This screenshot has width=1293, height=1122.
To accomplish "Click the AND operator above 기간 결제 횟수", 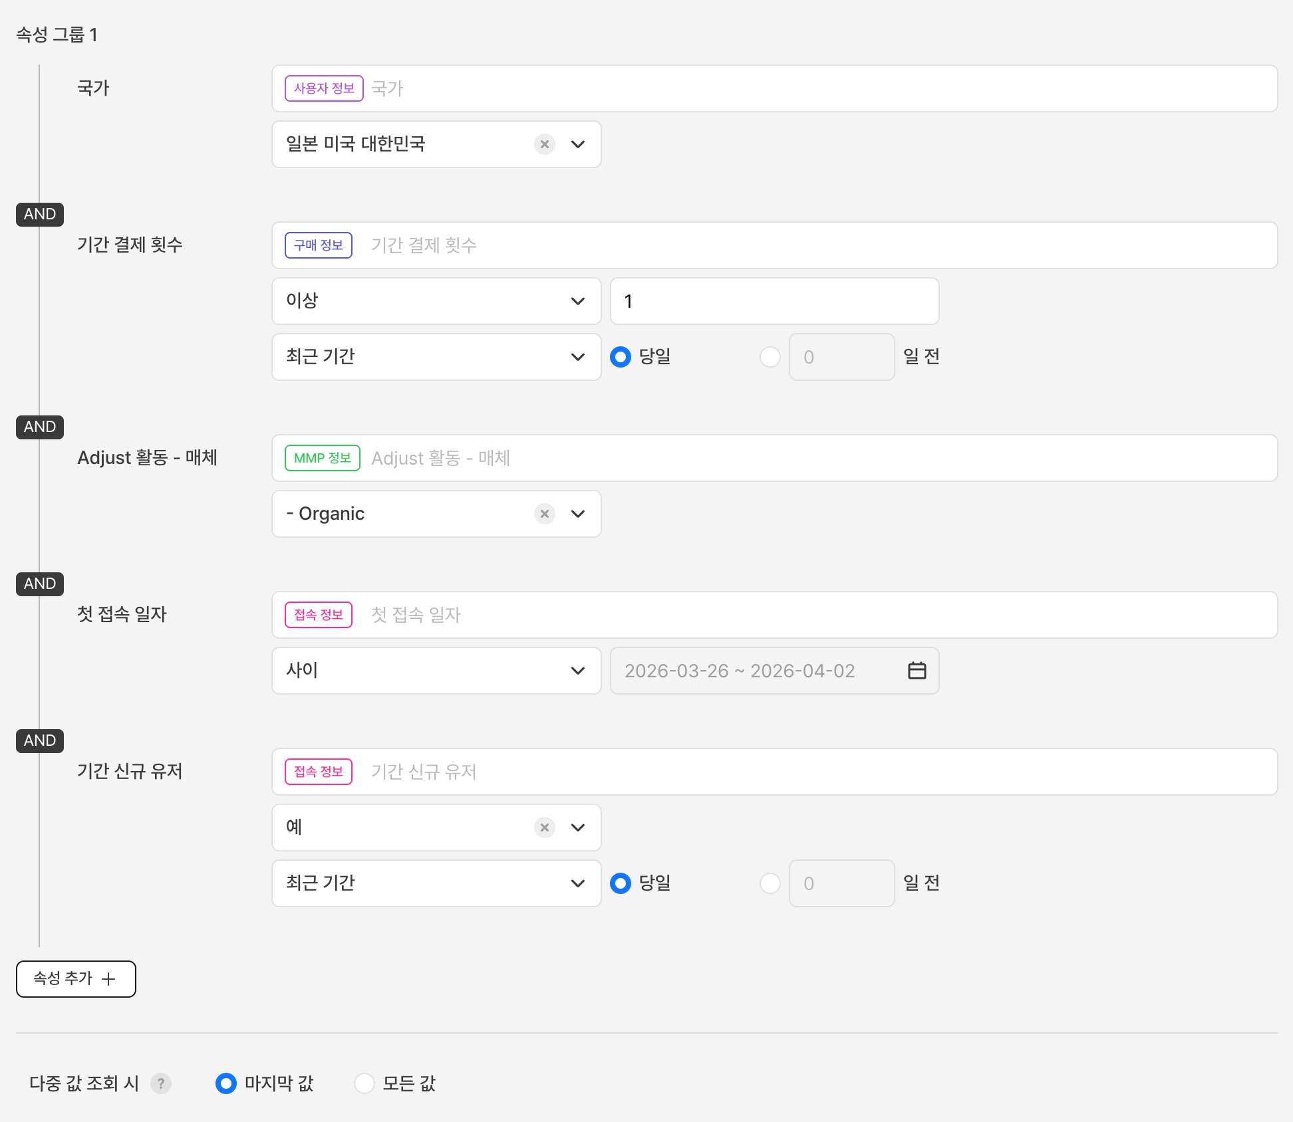I will 40,215.
